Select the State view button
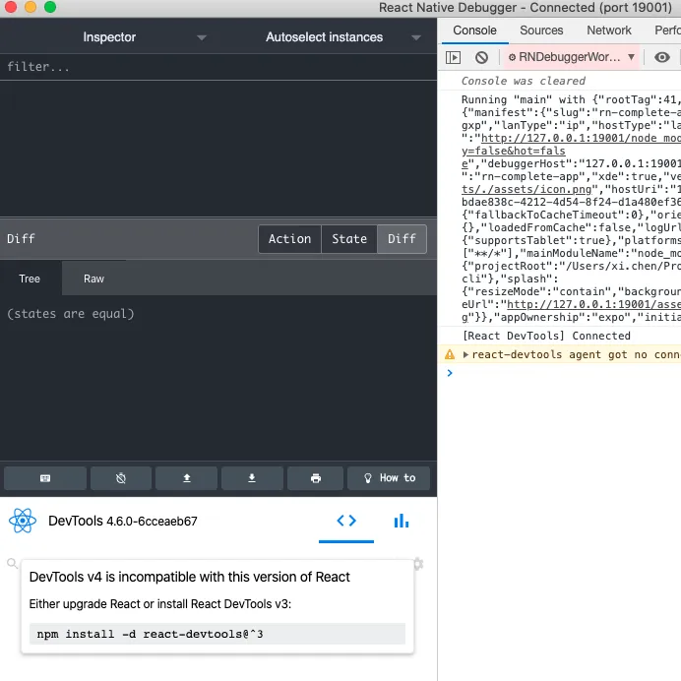Screen dimensions: 681x681 pyautogui.click(x=349, y=239)
